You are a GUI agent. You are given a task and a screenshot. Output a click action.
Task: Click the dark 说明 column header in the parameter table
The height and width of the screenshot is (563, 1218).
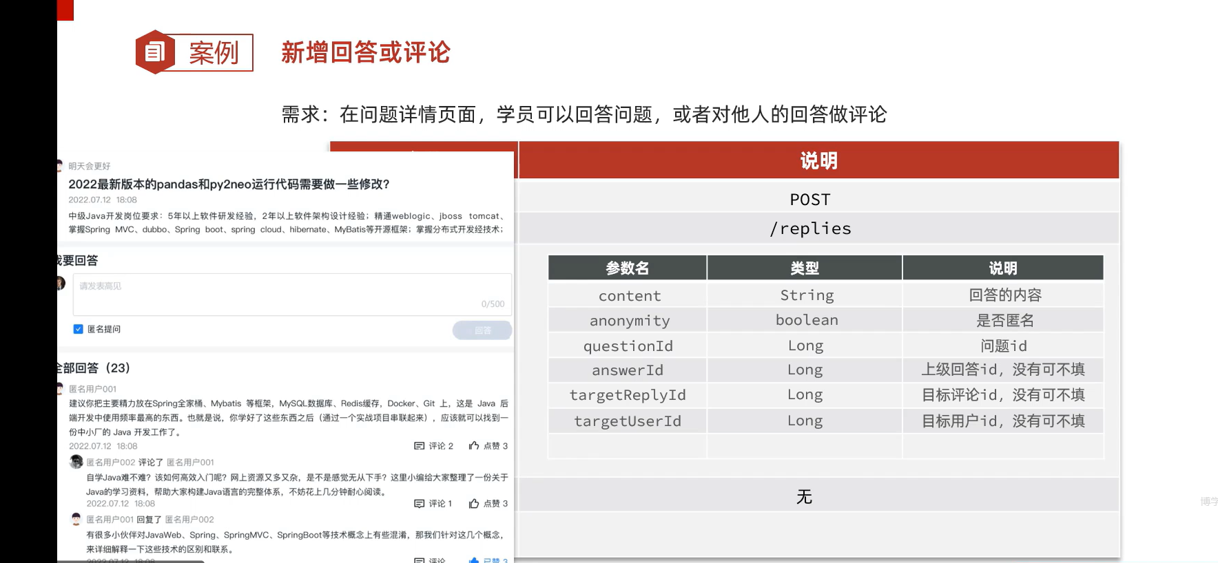(x=1003, y=268)
